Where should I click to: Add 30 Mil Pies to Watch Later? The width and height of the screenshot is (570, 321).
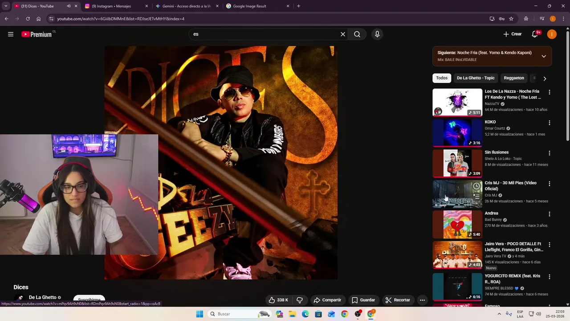tap(476, 186)
